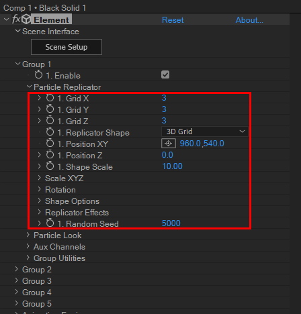Click the Scene Setup button
Image resolution: width=301 pixels, height=314 pixels.
pos(67,47)
